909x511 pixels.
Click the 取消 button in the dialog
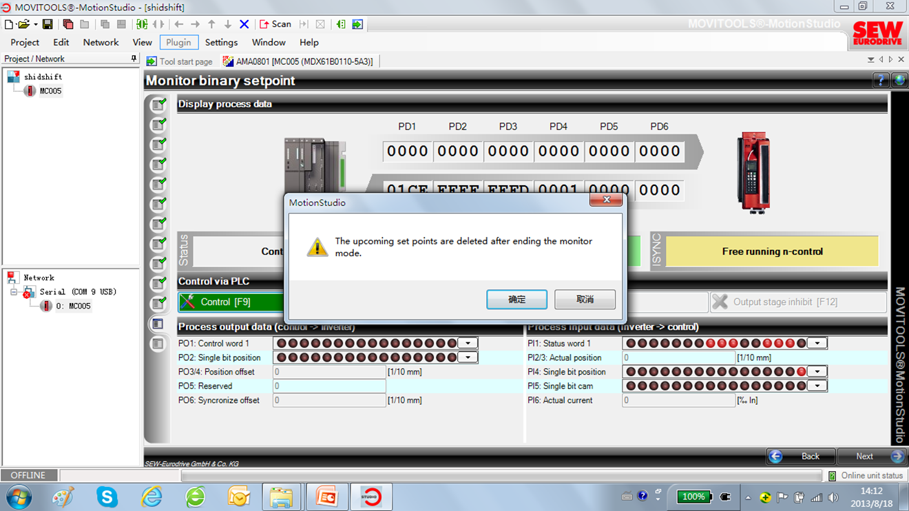(585, 300)
